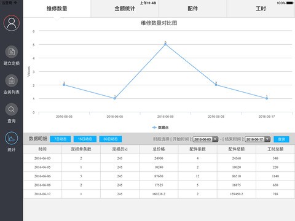This screenshot has width=295, height=221.
Task: Show 15日动态 data
Action: click(x=85, y=139)
